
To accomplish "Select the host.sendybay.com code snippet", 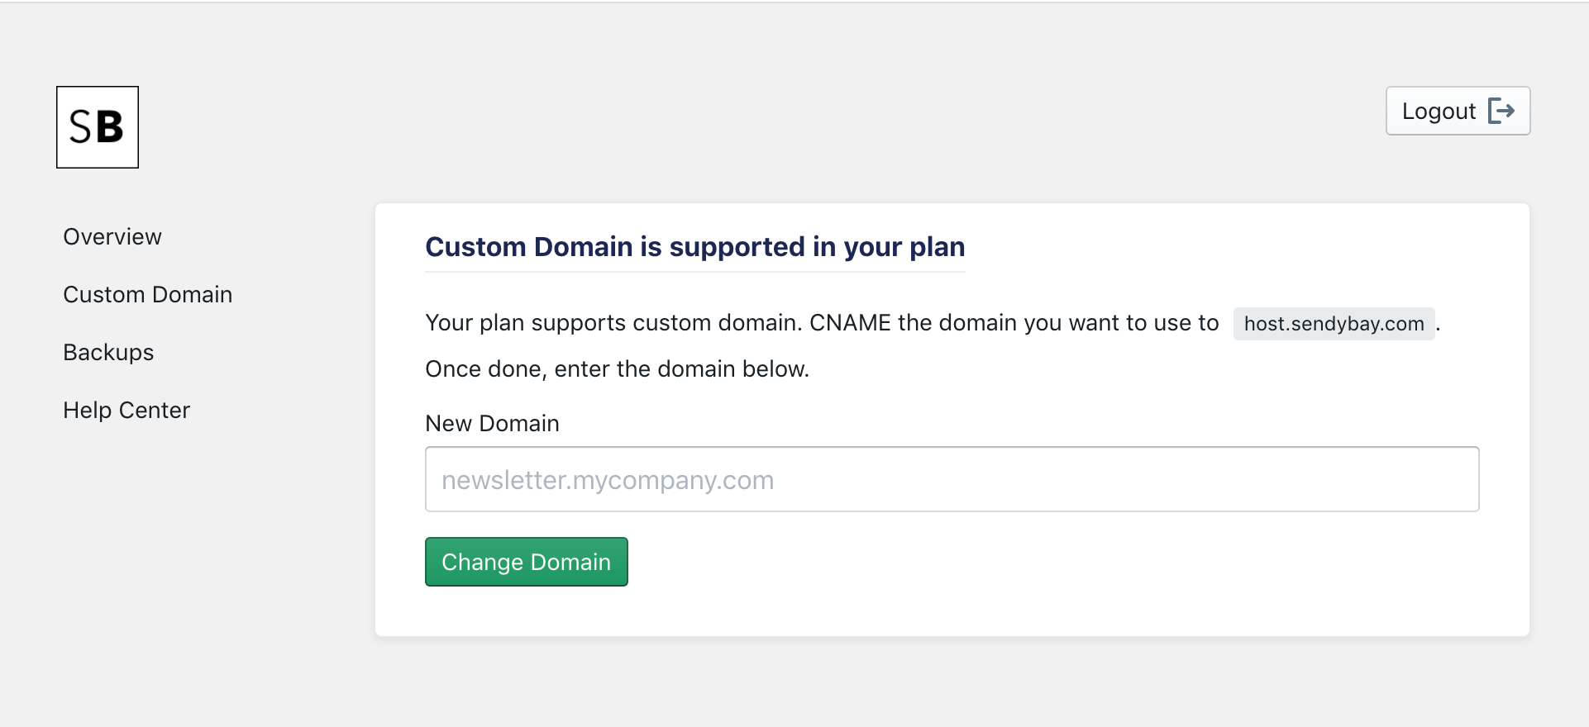I will pyautogui.click(x=1334, y=324).
